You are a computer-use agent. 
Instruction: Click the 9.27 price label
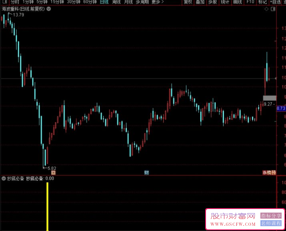click(x=268, y=104)
